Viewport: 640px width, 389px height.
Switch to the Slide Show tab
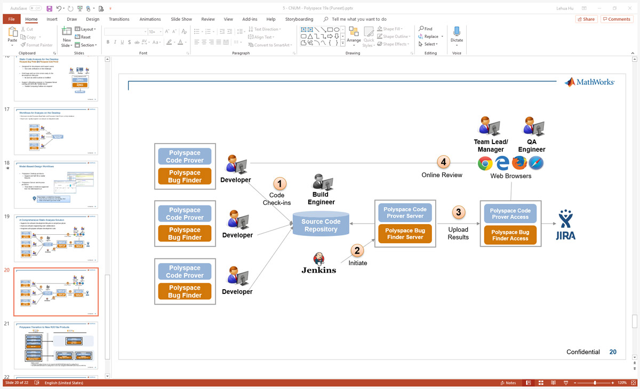181,19
